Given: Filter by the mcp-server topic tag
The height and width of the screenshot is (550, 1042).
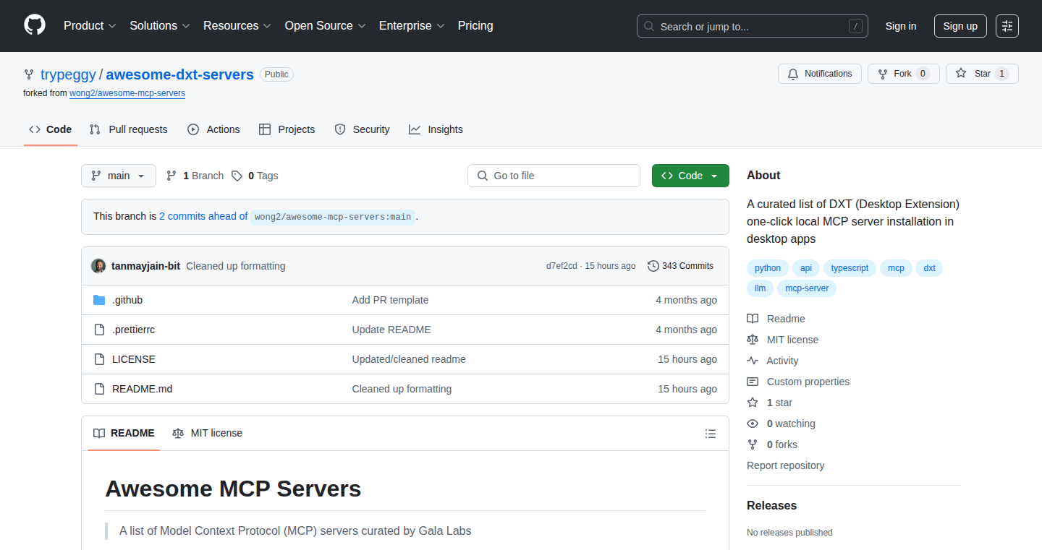Looking at the screenshot, I should pyautogui.click(x=807, y=288).
